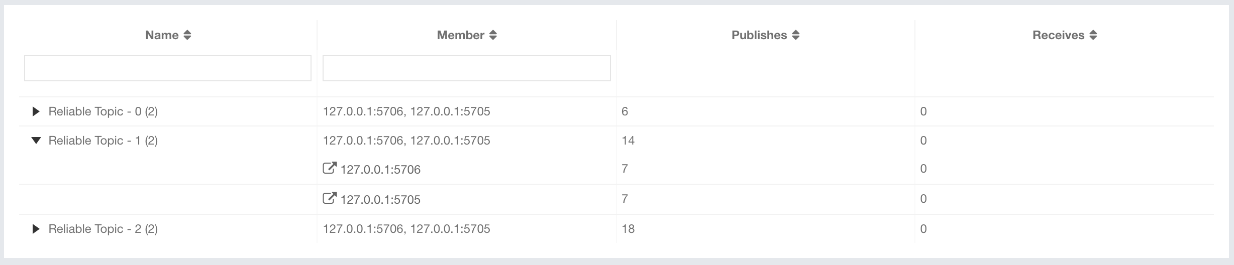Viewport: 1234px width, 265px height.
Task: Collapse Reliable Topic - 1 row
Action: coord(36,141)
